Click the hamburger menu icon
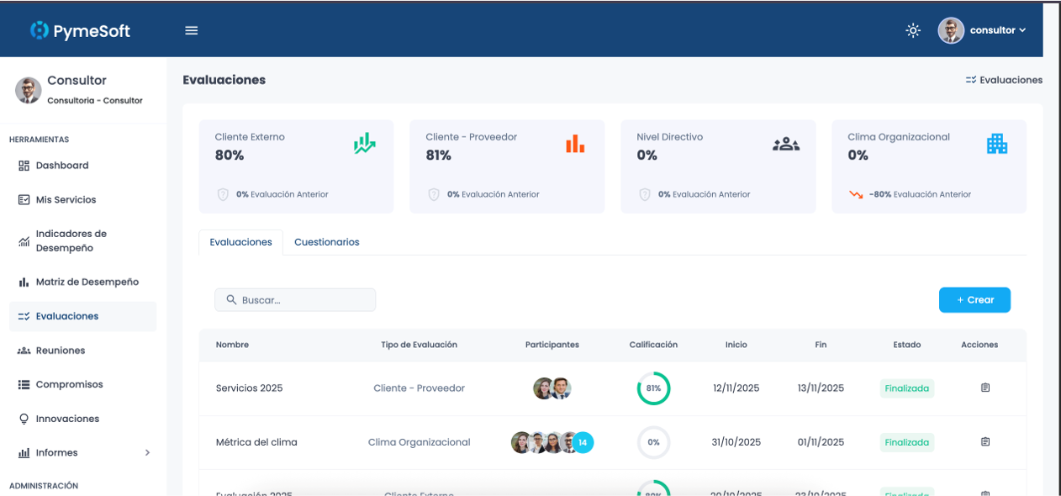This screenshot has width=1061, height=496. (192, 30)
